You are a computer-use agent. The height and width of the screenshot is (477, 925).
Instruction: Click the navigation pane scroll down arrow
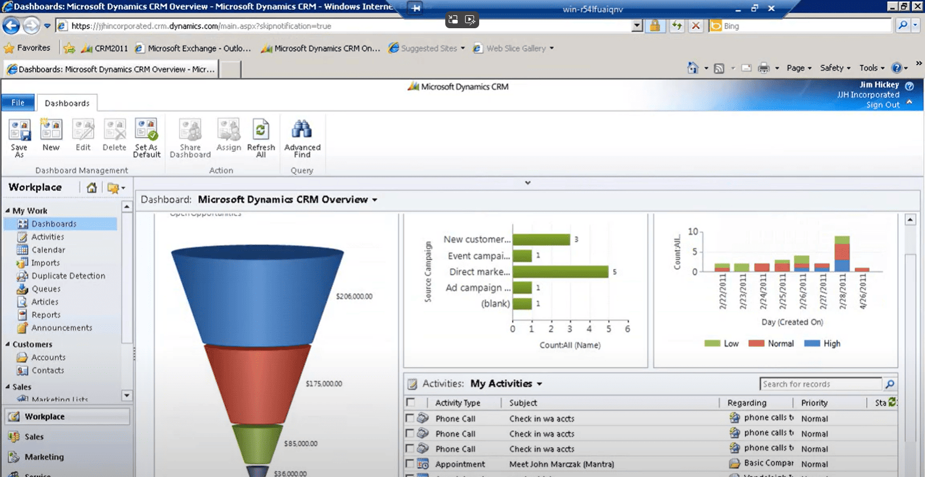pyautogui.click(x=127, y=395)
